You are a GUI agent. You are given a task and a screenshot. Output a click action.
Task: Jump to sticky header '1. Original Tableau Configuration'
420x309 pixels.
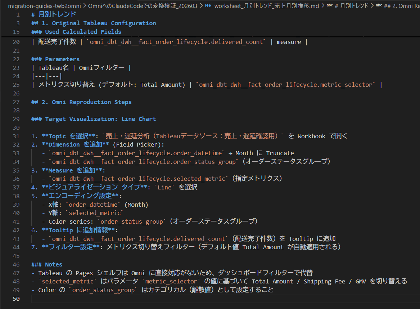(x=94, y=23)
